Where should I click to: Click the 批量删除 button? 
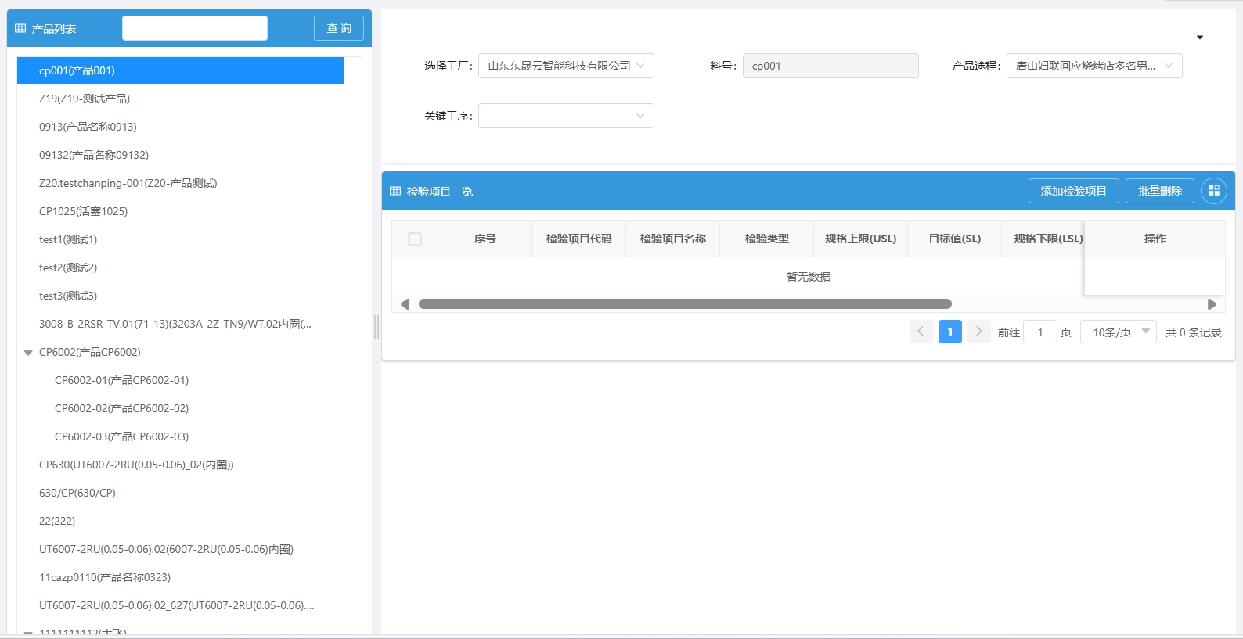[x=1160, y=191]
